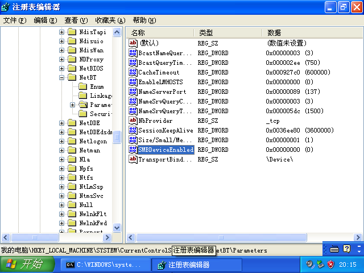The image size is (364, 273).
Task: Select the NDProxy key in the tree
Action: coord(91,59)
